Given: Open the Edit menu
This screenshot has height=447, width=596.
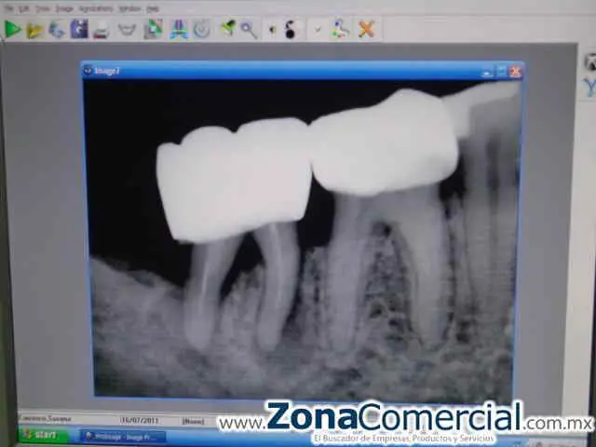Looking at the screenshot, I should tap(24, 8).
